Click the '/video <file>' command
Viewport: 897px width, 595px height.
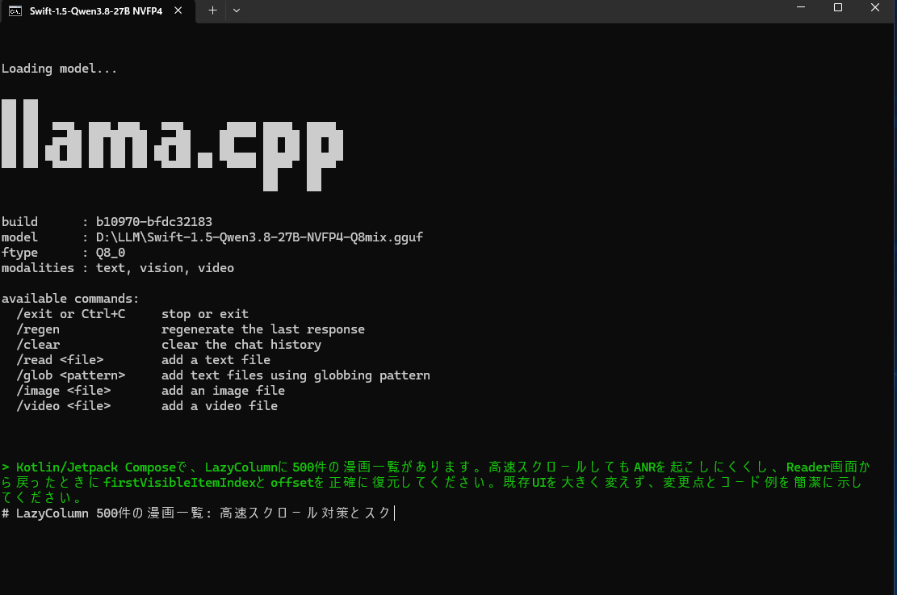(64, 406)
